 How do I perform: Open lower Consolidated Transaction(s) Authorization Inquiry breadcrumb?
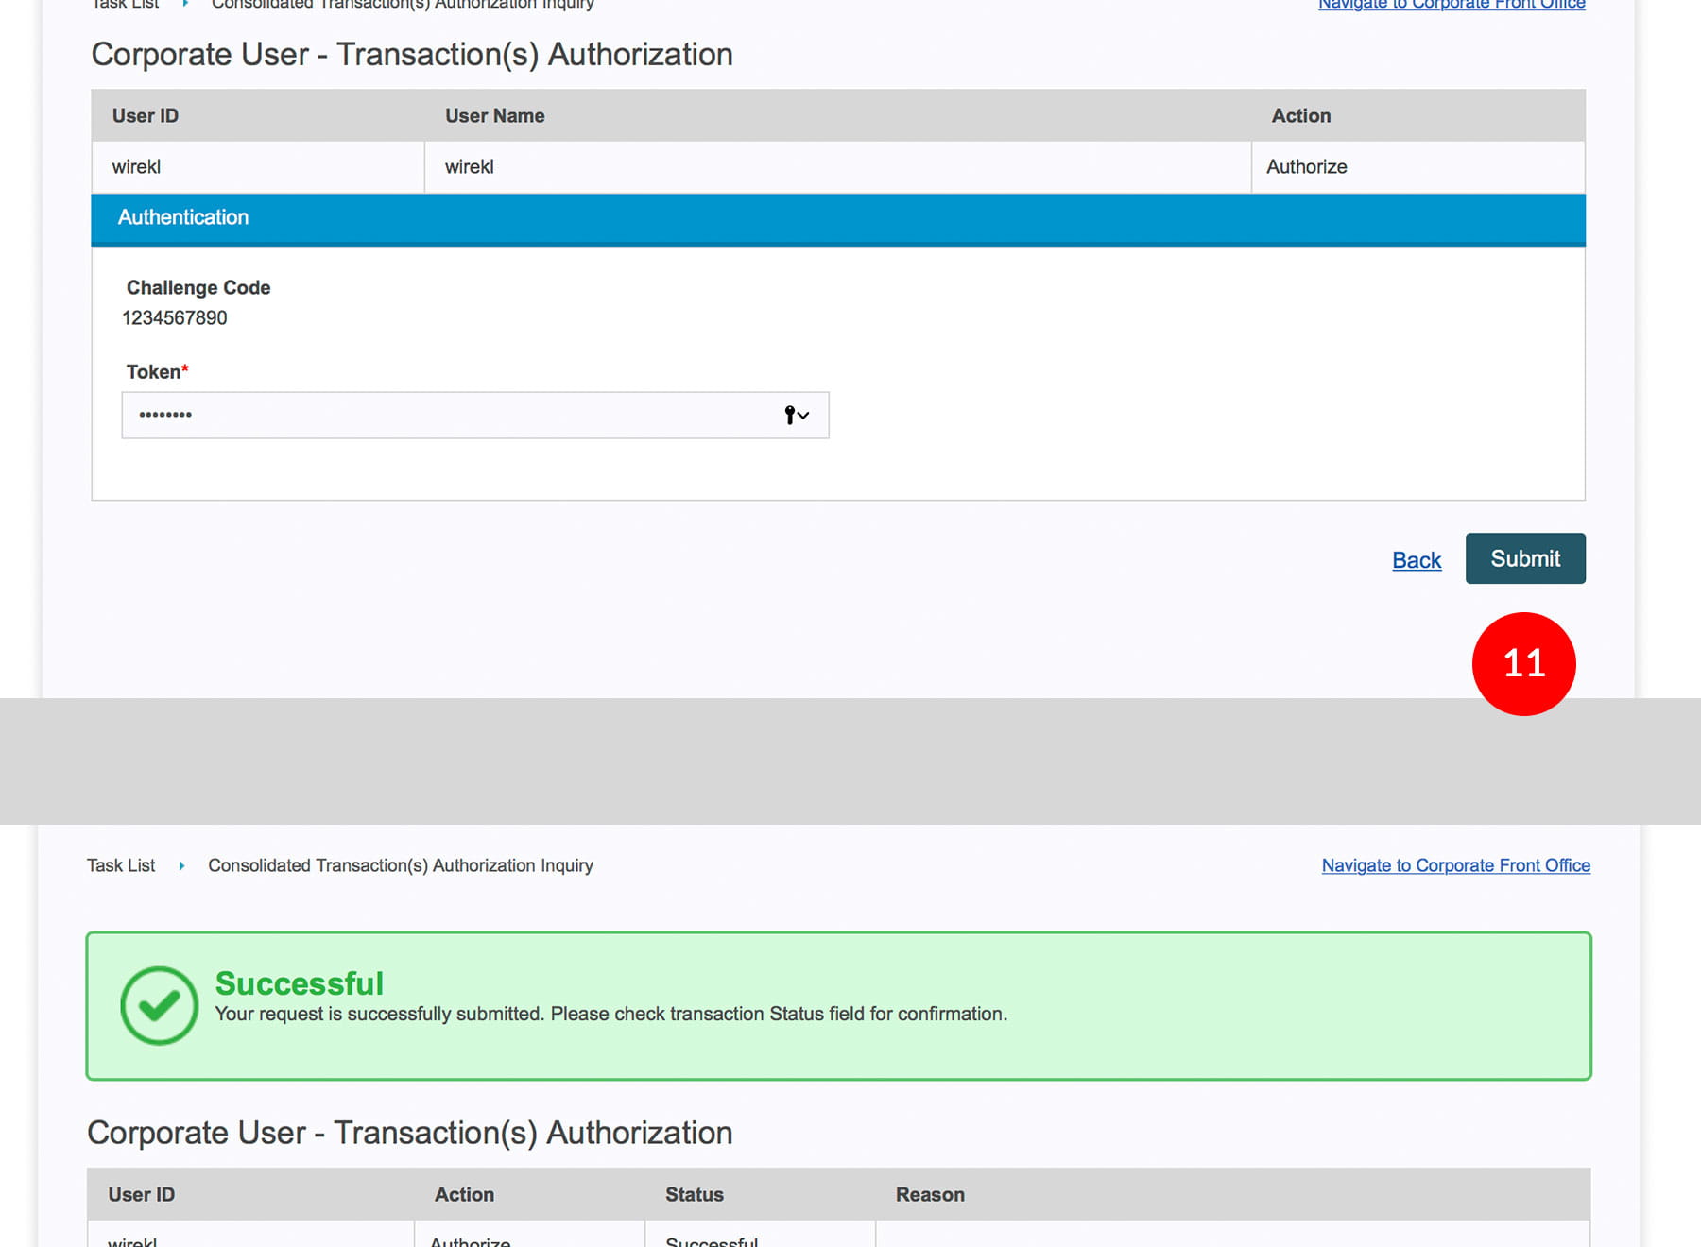401,865
